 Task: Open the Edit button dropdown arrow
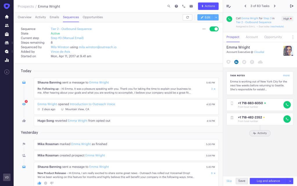(x=216, y=17)
